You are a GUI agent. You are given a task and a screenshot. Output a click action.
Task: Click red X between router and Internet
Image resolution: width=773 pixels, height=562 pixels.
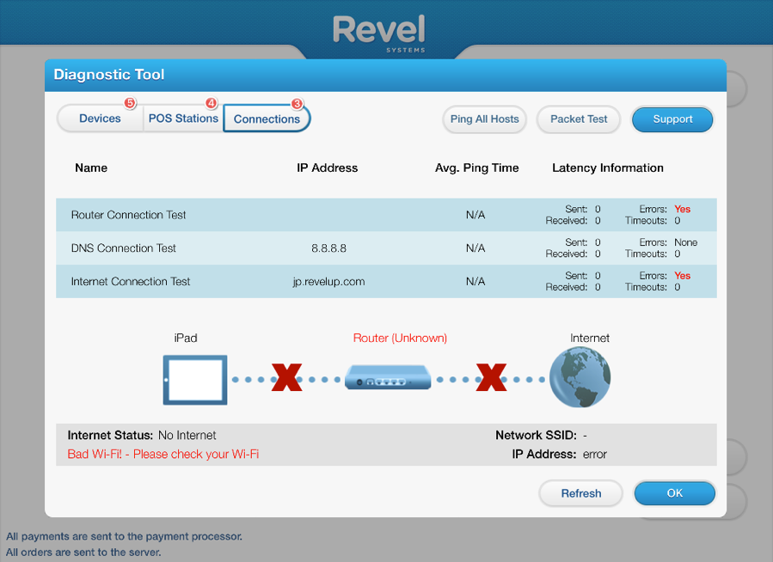492,377
